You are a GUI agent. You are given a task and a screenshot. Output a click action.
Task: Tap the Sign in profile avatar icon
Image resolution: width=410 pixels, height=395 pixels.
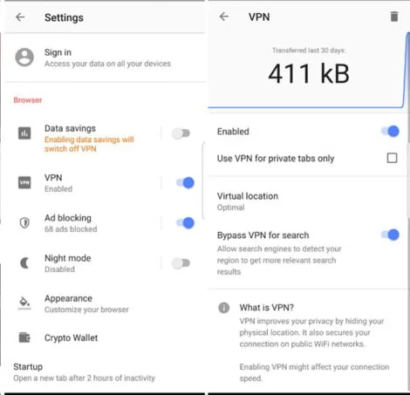pos(24,58)
